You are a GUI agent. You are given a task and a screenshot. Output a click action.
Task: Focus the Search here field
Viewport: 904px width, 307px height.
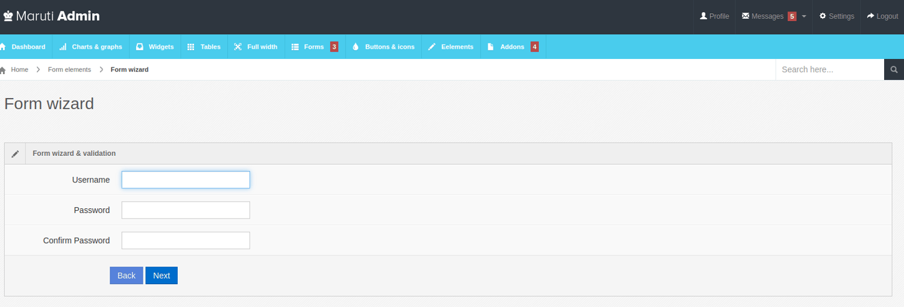point(830,70)
